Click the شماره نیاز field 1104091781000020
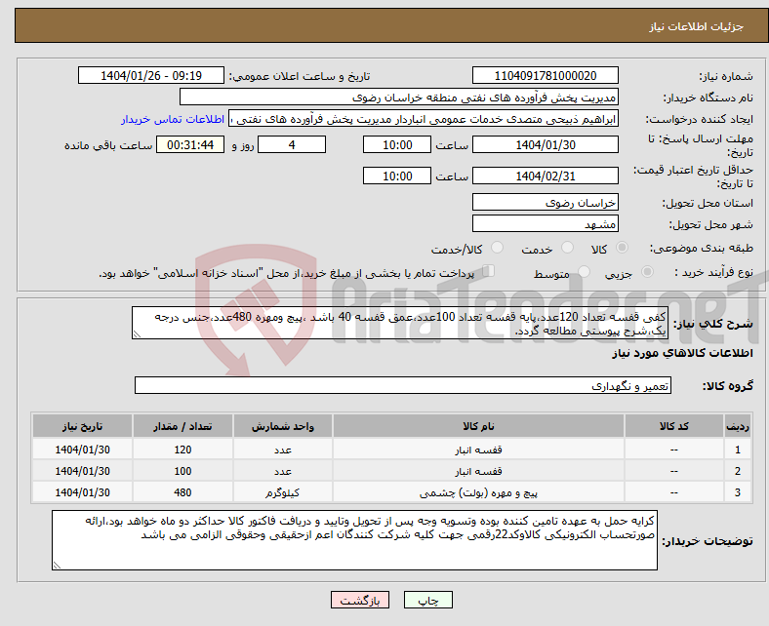Screen dimensions: 769x626 545,75
